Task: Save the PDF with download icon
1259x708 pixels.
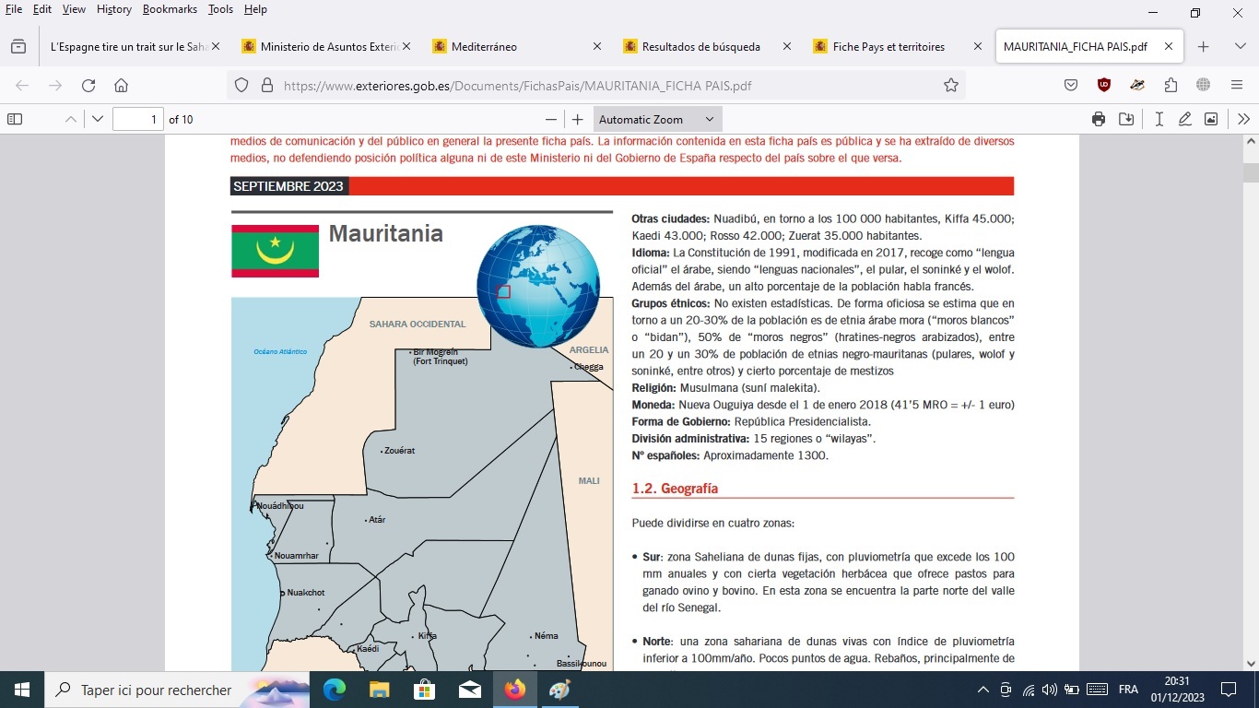Action: 1126,119
